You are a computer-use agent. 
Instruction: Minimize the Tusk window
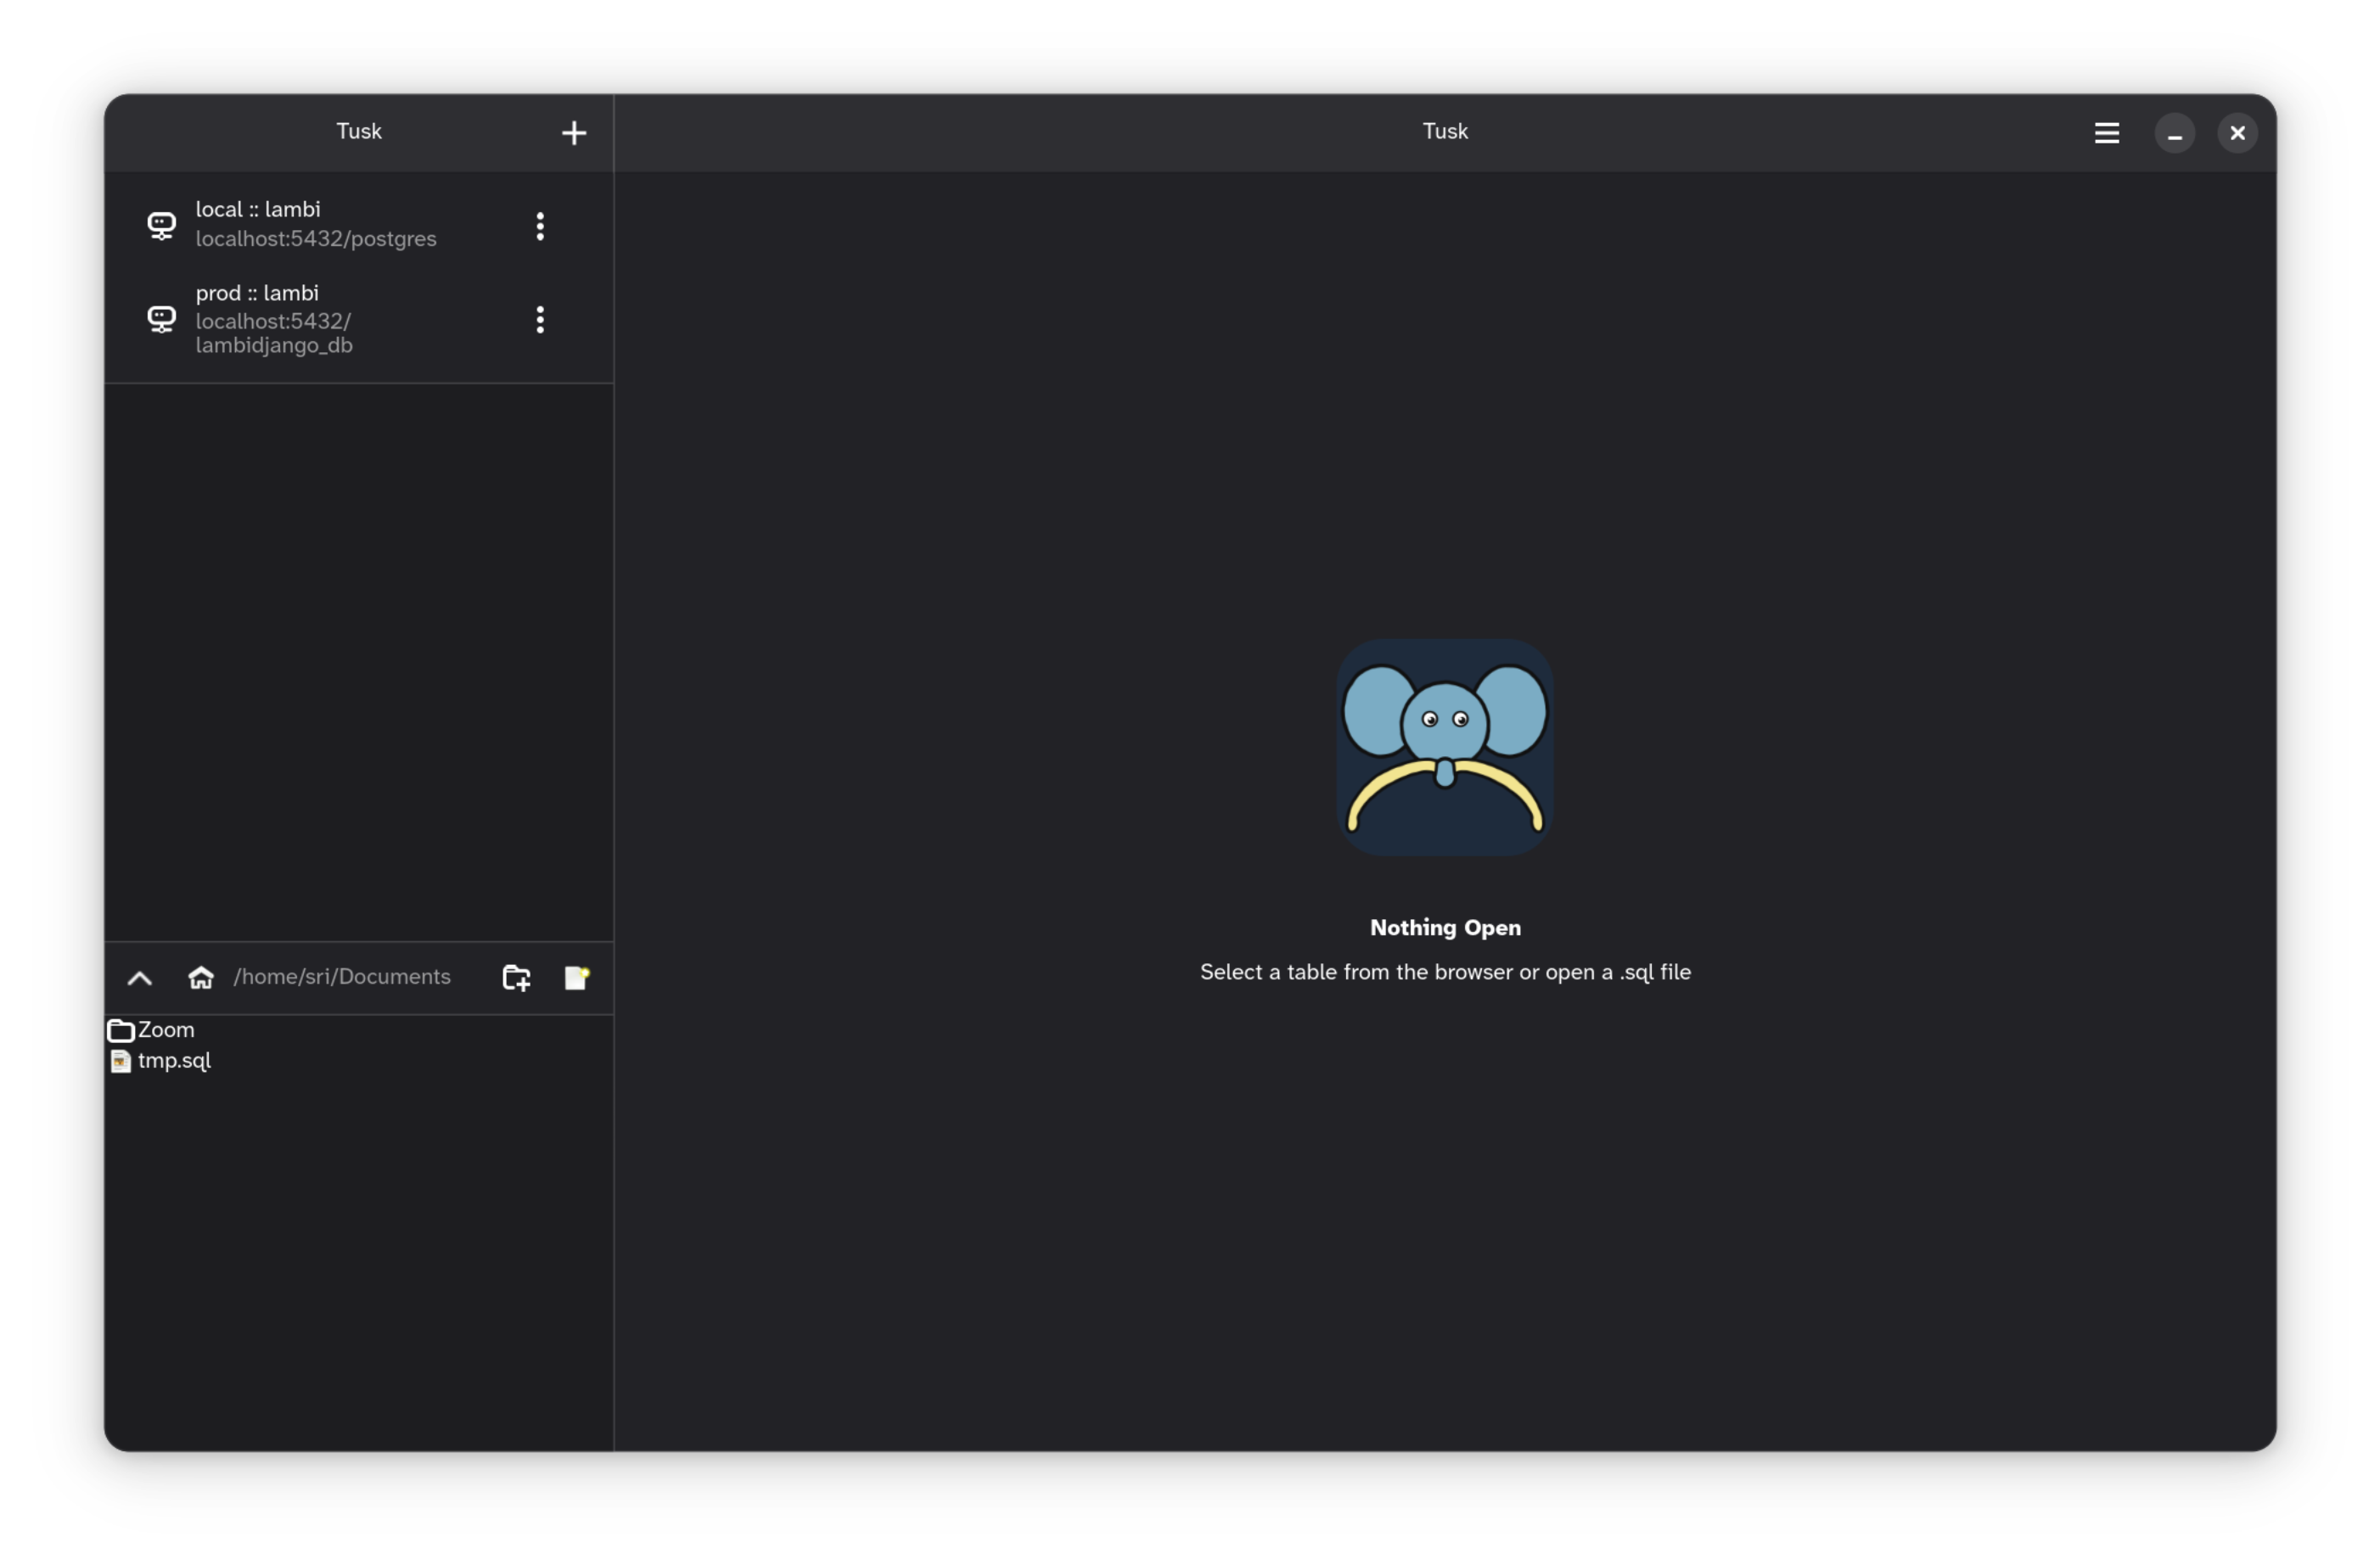click(2175, 133)
